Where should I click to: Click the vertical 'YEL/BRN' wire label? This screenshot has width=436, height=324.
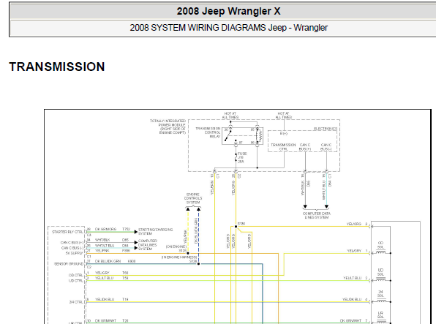pyautogui.click(x=212, y=188)
